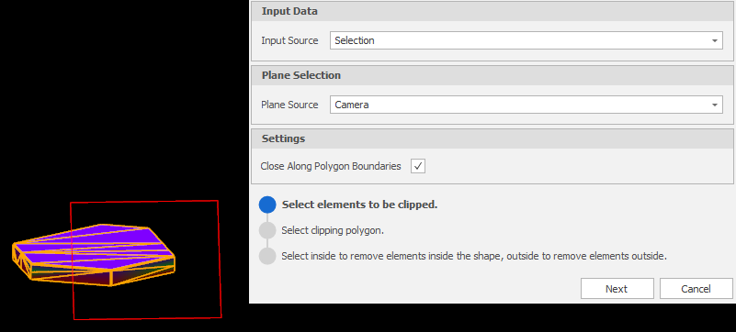Click the Next button
This screenshot has height=332, width=736.
617,289
